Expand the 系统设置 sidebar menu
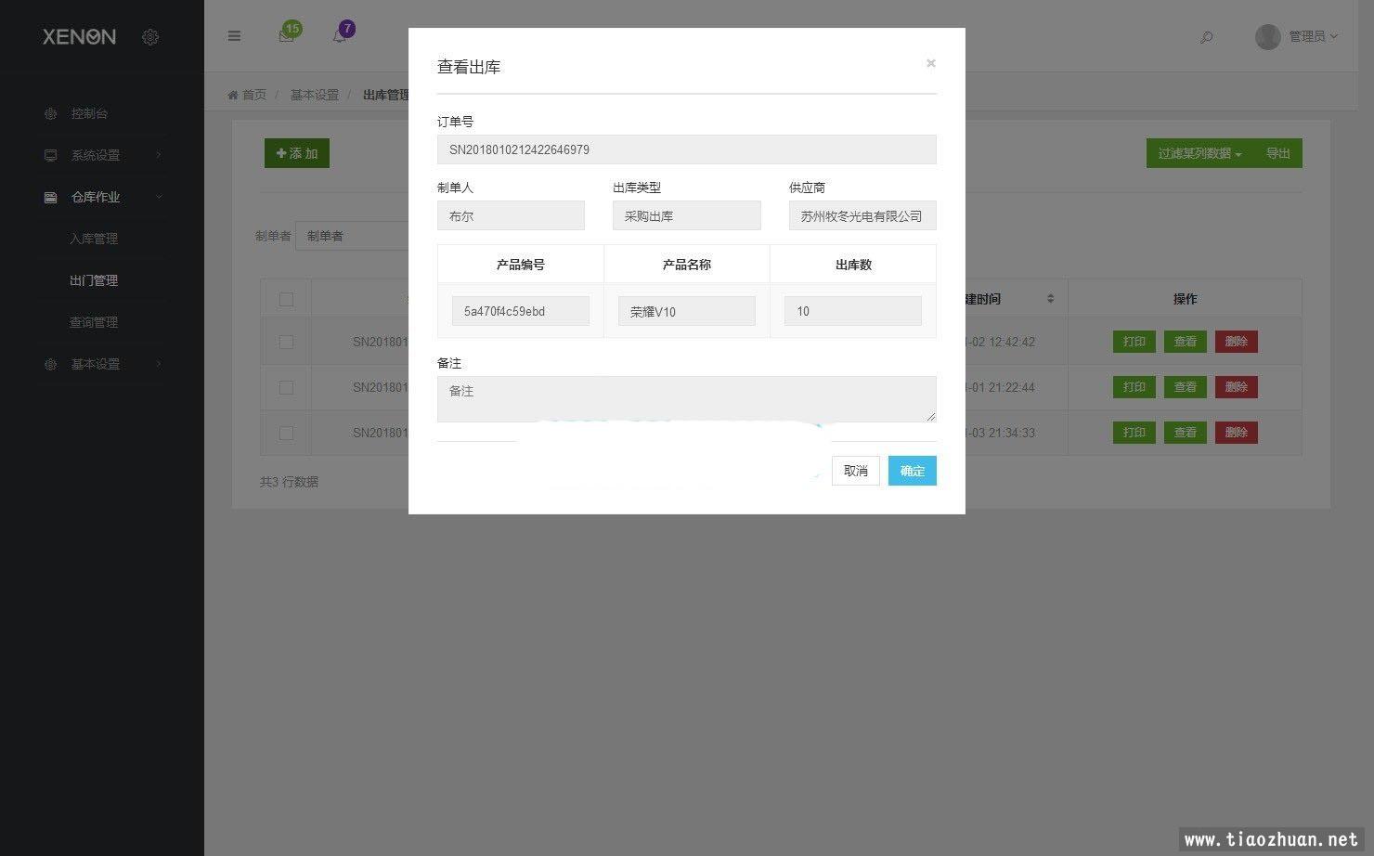This screenshot has height=856, width=1374. 96,155
